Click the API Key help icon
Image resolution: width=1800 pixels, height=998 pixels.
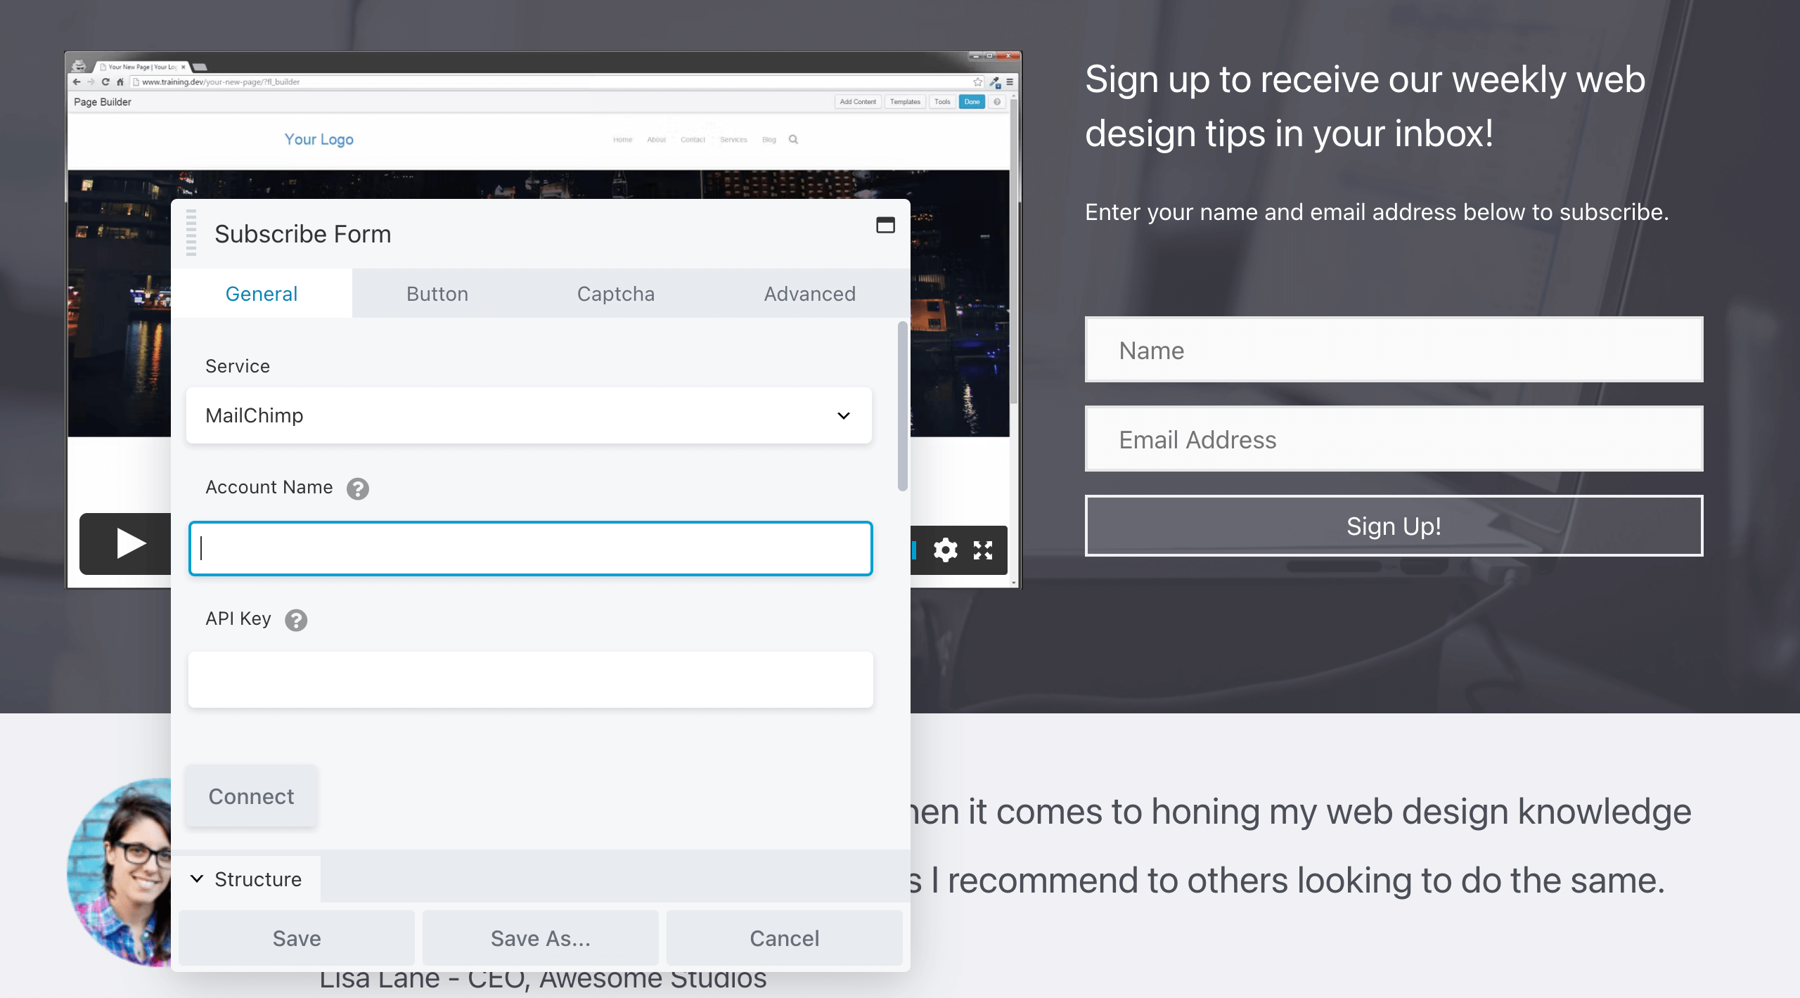click(x=295, y=620)
